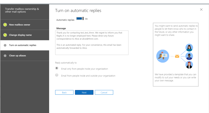The width and height of the screenshot is (209, 113).
Task: Close the dialog with X icon
Action: tap(201, 9)
